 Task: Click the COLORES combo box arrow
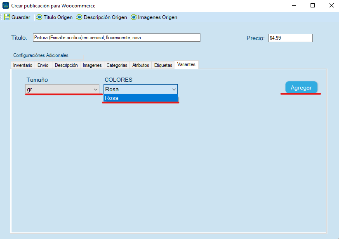pyautogui.click(x=174, y=90)
